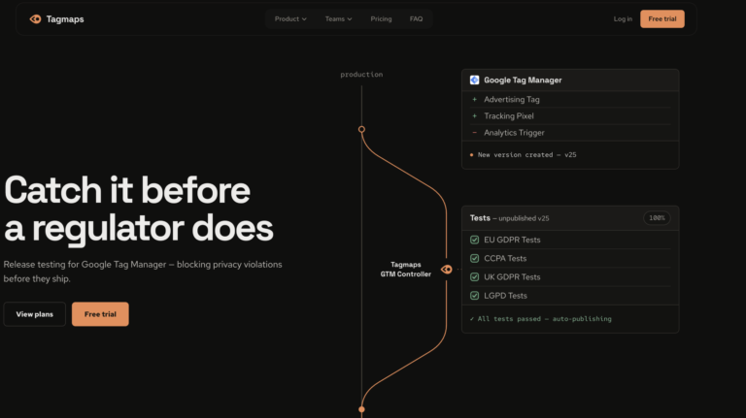Click the filled merge node at line bottom

(x=361, y=409)
